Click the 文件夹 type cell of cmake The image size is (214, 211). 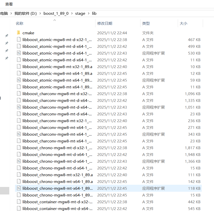(148, 33)
